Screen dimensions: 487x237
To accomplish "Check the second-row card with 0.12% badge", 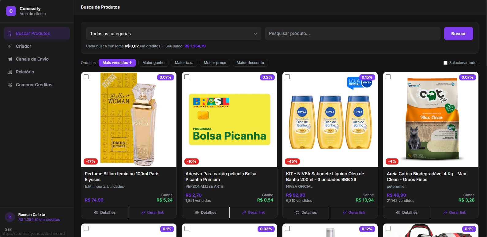I will point(287,228).
